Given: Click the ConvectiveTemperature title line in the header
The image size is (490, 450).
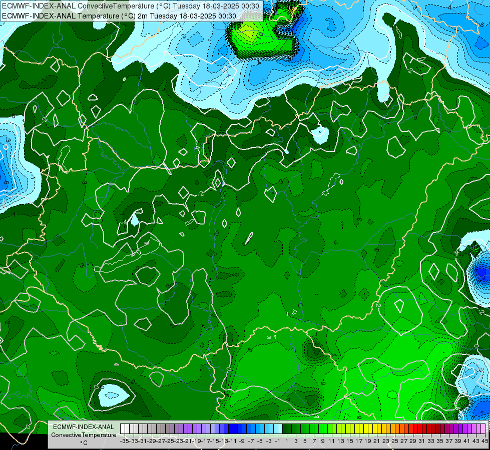Looking at the screenshot, I should tap(131, 6).
